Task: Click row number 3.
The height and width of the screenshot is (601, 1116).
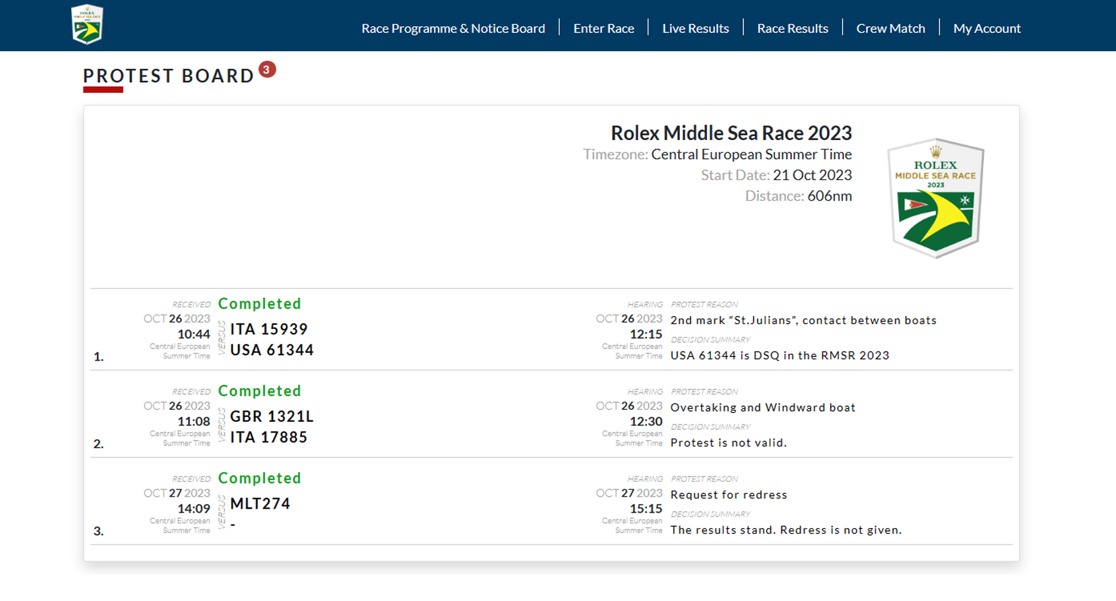Action: pyautogui.click(x=98, y=532)
